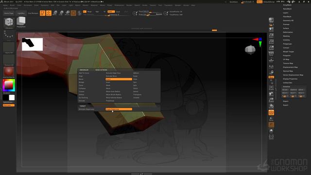Toggle Zsub sculpt mode

pyautogui.click(x=118, y=12)
